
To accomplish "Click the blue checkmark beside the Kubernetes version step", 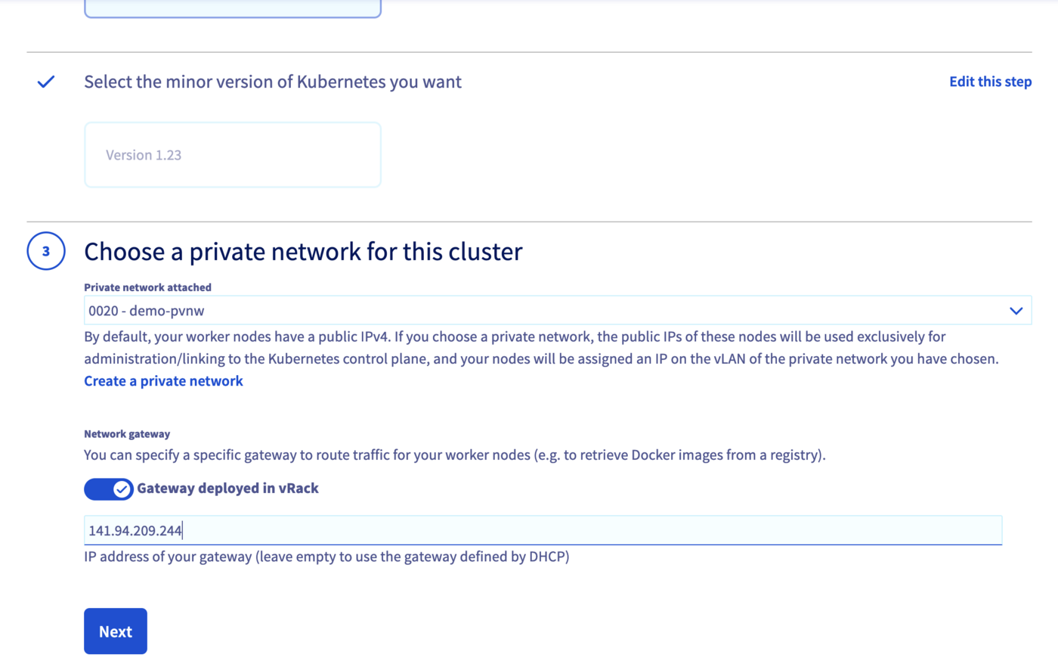I will click(45, 81).
